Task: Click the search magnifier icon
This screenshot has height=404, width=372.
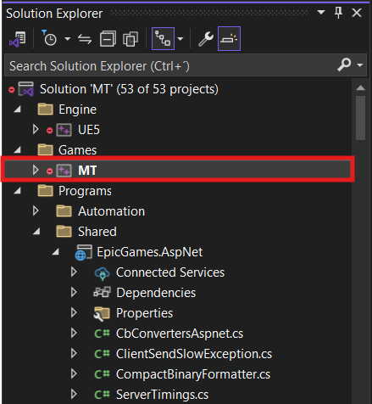Action: 344,65
